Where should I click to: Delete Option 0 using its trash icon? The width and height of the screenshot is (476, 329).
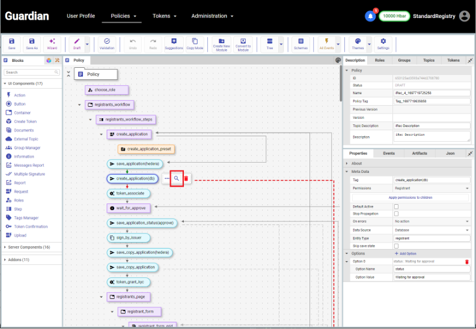[x=466, y=262]
